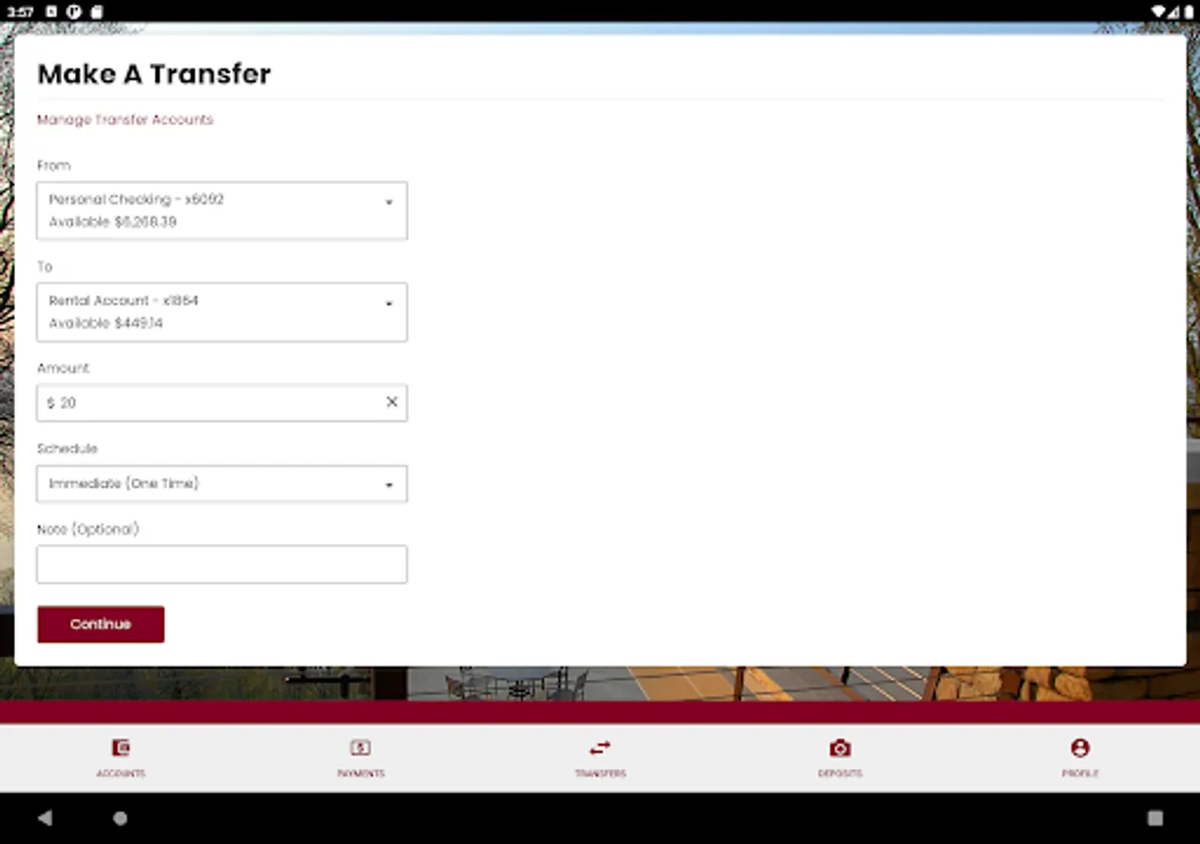Screen dimensions: 1200x844
Task: Click the Personal Checking available balance text
Action: click(x=112, y=222)
